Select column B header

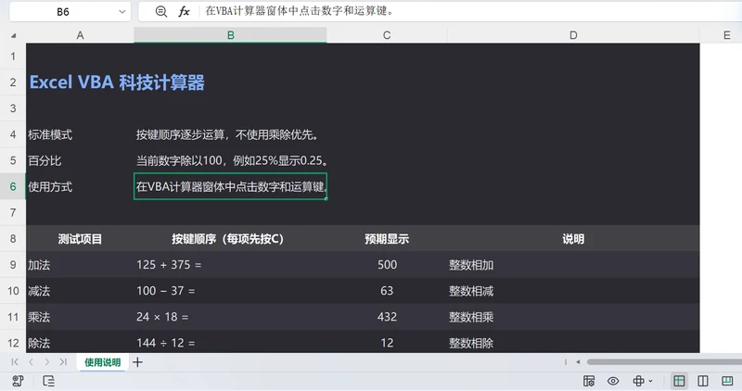[x=230, y=35]
